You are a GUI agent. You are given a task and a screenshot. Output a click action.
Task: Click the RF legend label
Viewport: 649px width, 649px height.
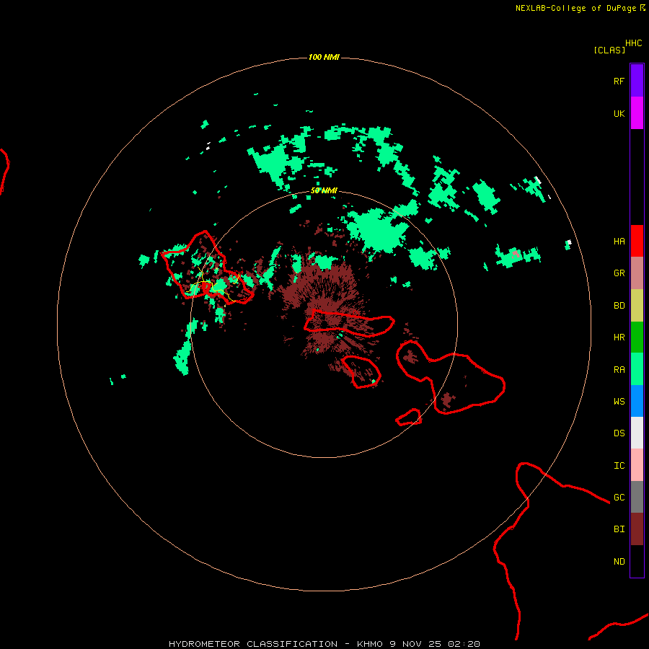(619, 81)
